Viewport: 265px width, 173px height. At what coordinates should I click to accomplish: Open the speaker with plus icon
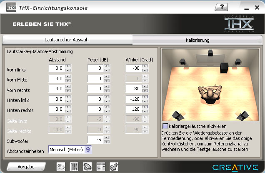(114, 167)
